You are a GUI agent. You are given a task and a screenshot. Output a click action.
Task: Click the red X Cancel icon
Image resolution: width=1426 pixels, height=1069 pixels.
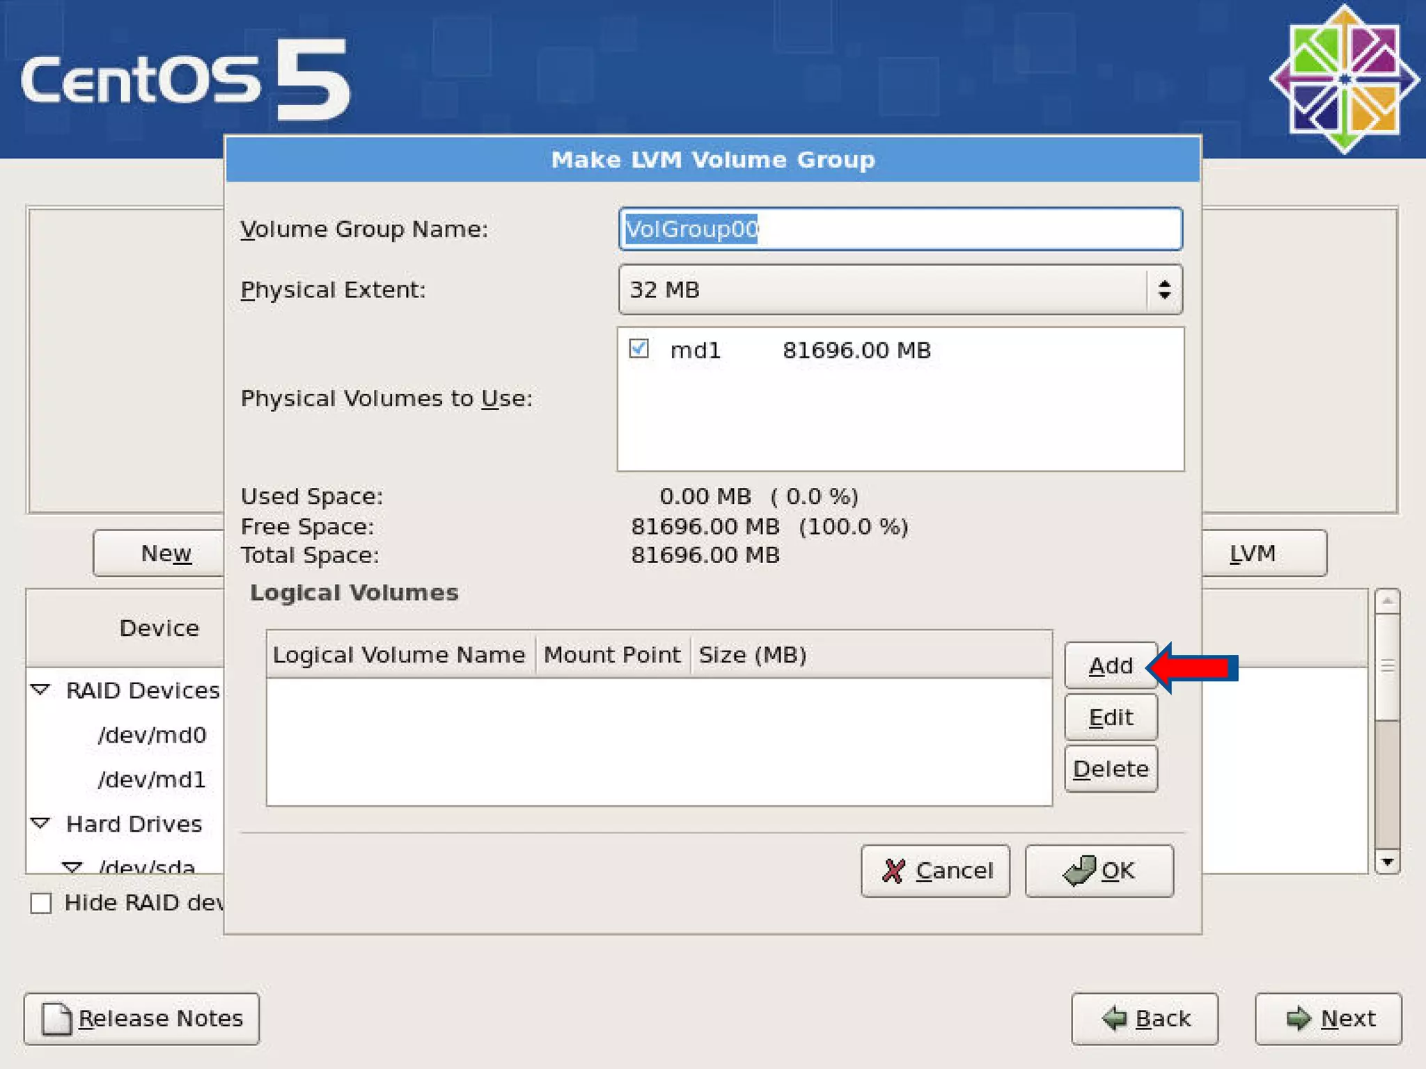(893, 871)
